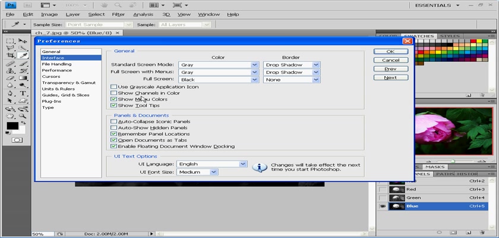Select File Handling preferences category
Image resolution: width=499 pixels, height=238 pixels.
coord(56,64)
